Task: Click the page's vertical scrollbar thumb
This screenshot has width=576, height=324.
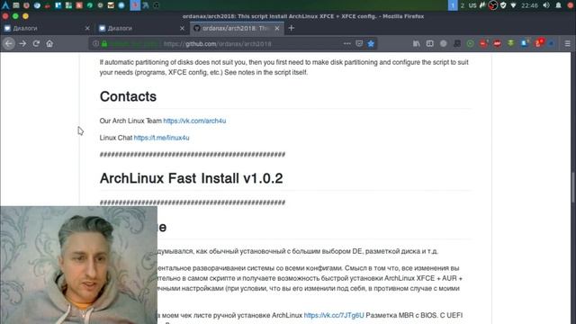Action: tap(573, 187)
